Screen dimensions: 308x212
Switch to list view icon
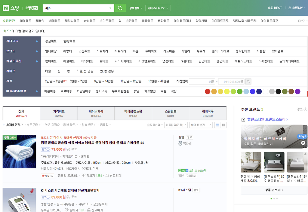click(217, 125)
